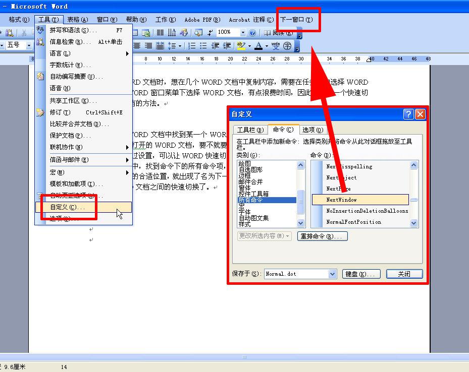Viewport: 469px width, 372px height.
Task: Click the Decrease Indent icon
Action: click(x=216, y=46)
